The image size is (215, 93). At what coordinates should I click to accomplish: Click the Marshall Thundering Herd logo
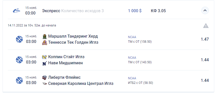(45, 37)
